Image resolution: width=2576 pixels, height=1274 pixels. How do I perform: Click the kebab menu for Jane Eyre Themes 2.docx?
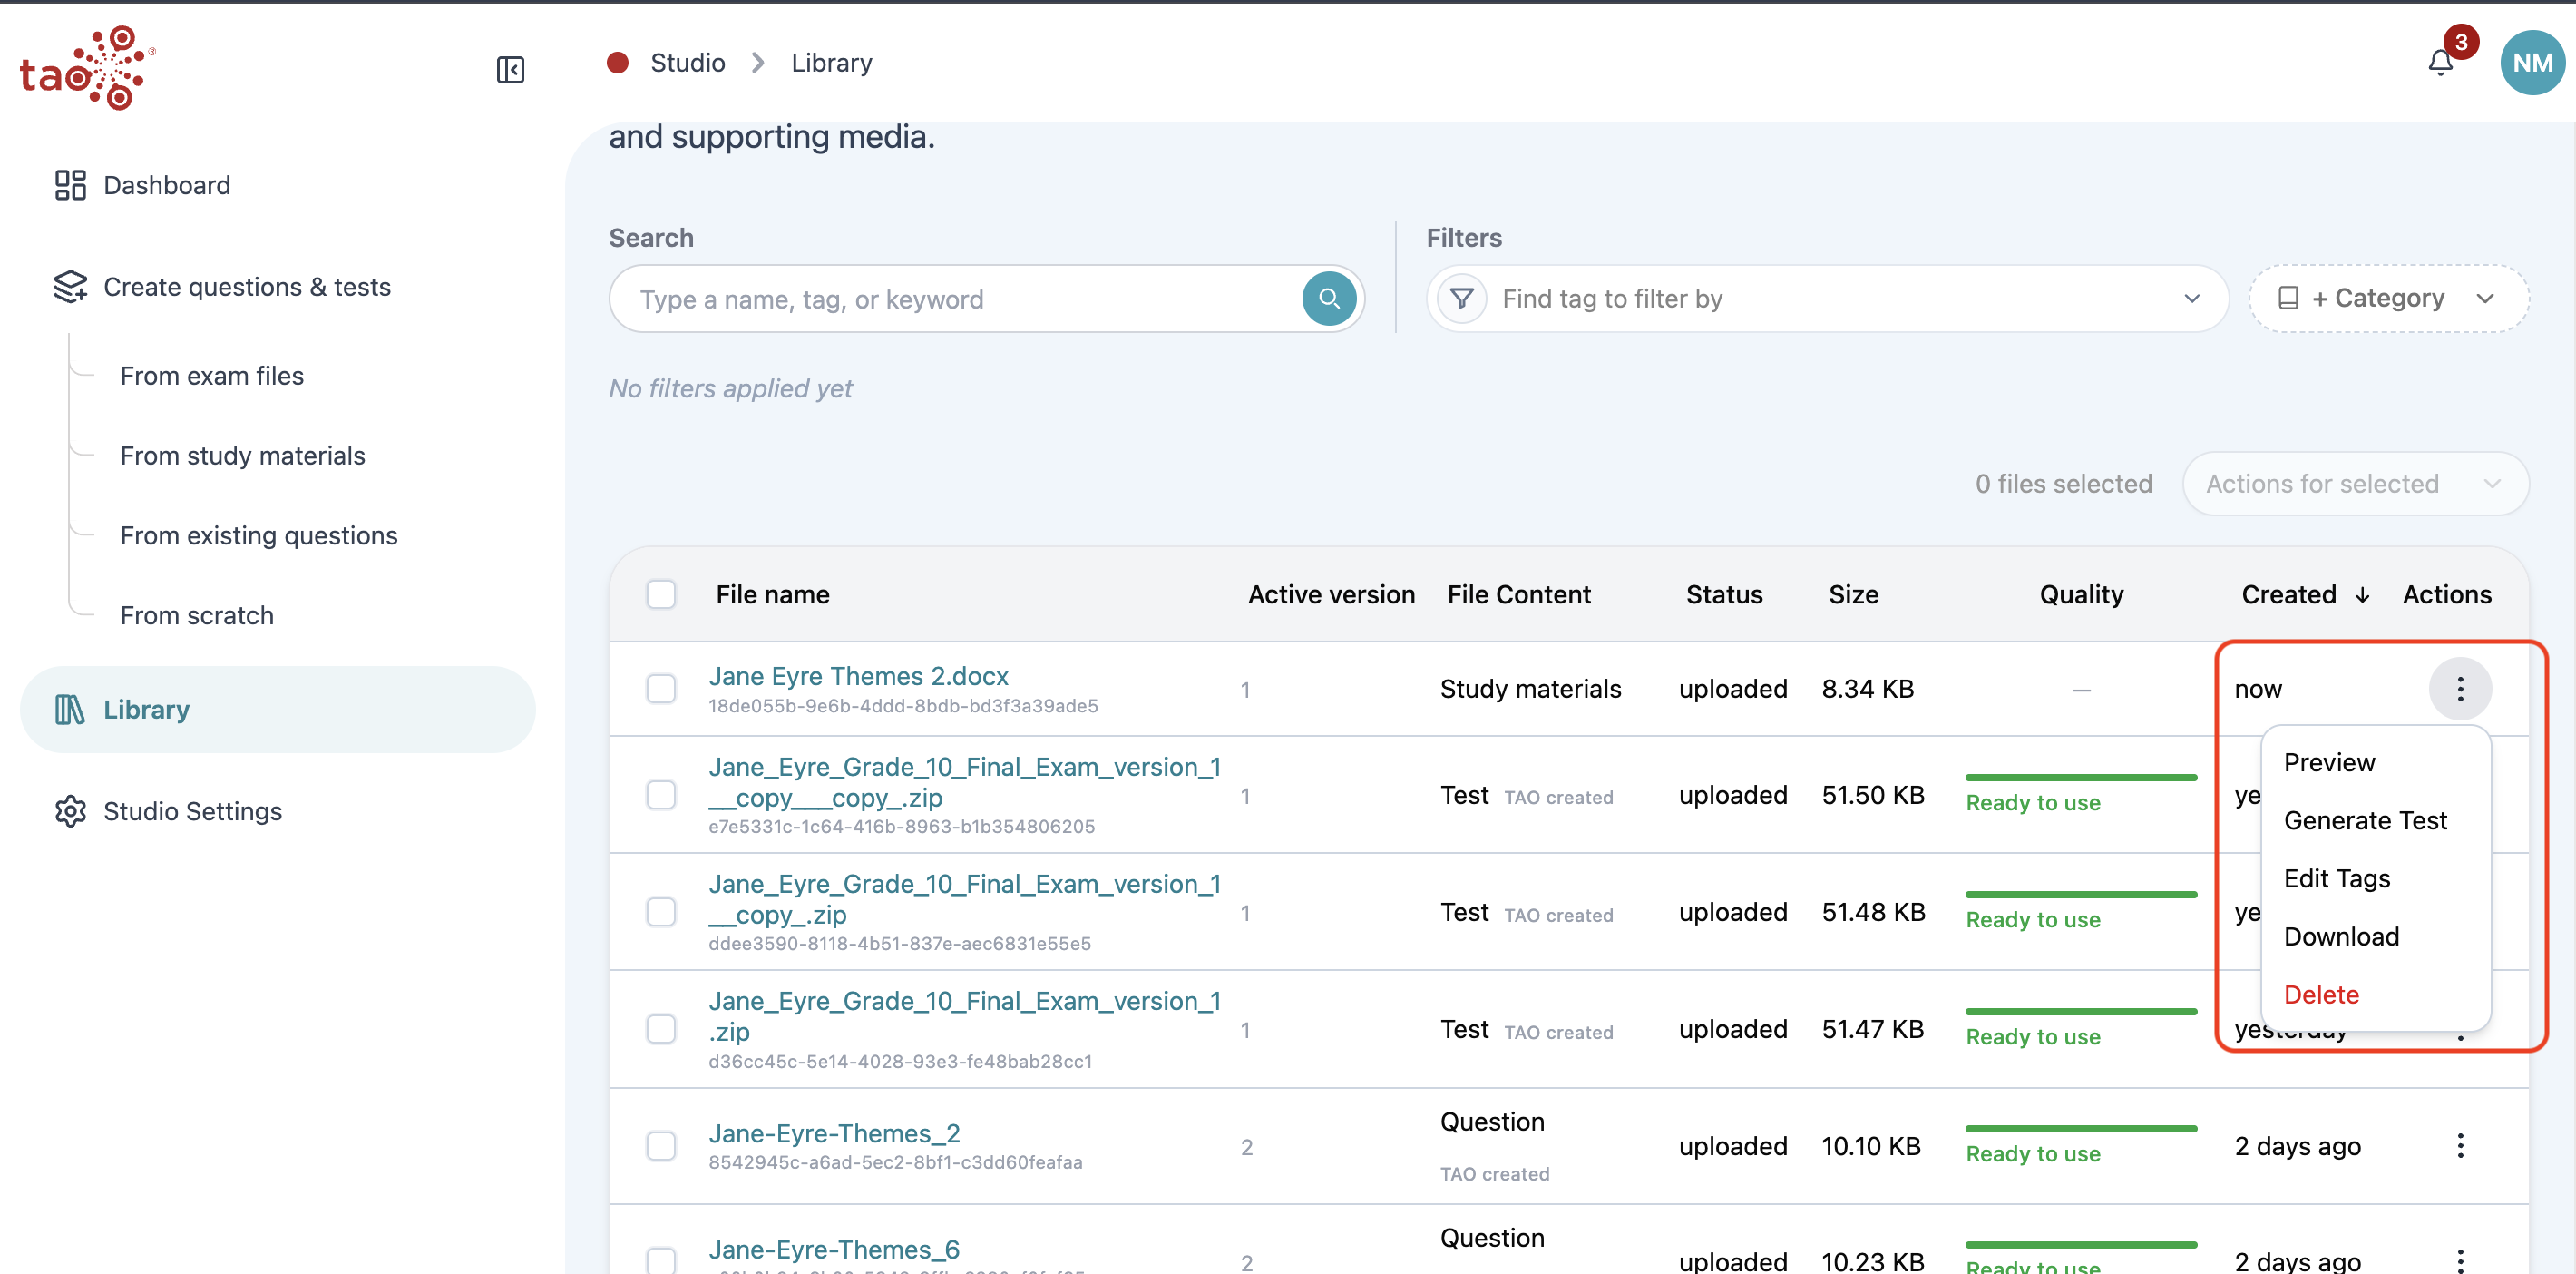[x=2460, y=689]
